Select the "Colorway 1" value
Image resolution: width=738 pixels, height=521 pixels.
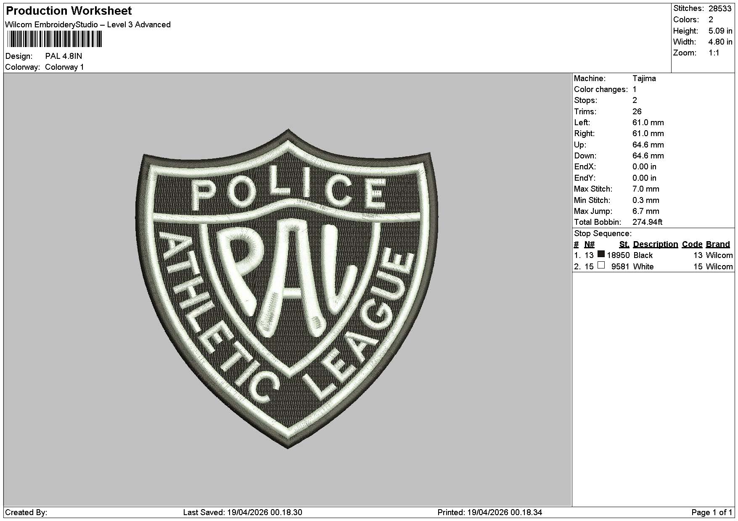(x=64, y=67)
